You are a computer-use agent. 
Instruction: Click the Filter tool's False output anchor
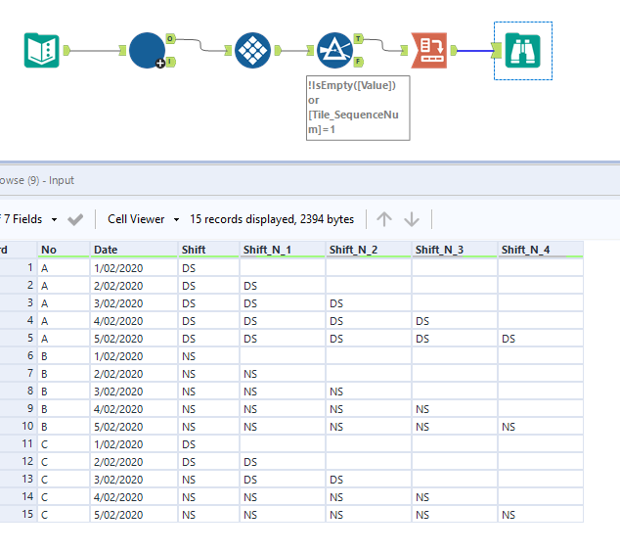tap(359, 61)
